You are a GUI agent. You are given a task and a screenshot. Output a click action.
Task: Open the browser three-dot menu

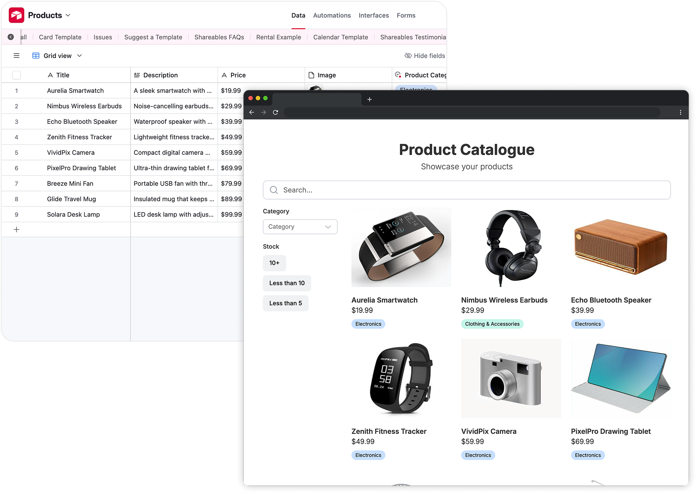(680, 113)
